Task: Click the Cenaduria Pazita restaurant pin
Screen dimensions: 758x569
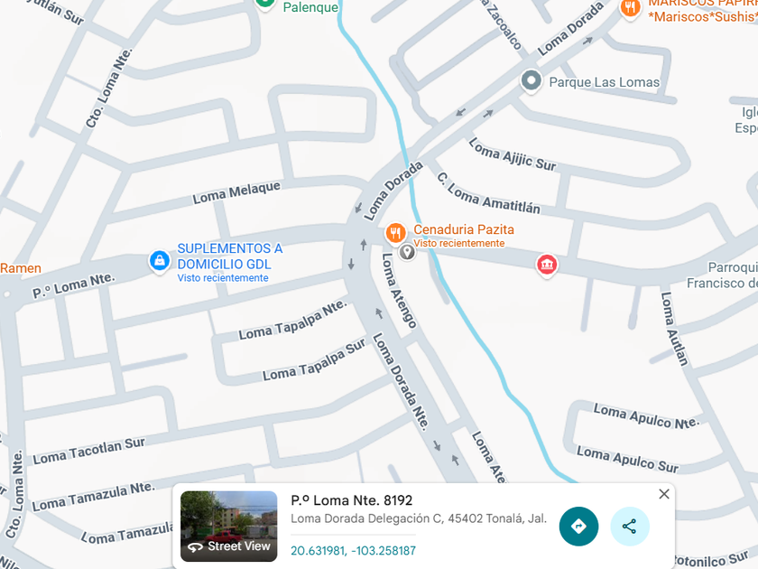Action: coord(395,233)
